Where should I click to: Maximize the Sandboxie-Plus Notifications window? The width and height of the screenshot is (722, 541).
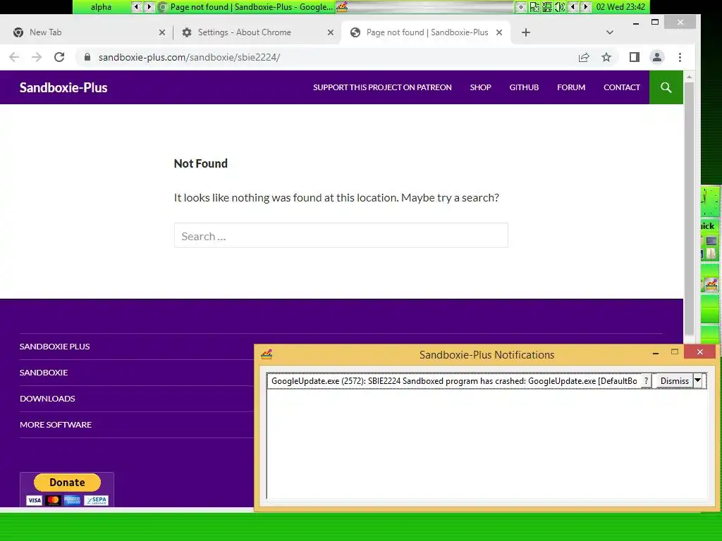(x=675, y=352)
